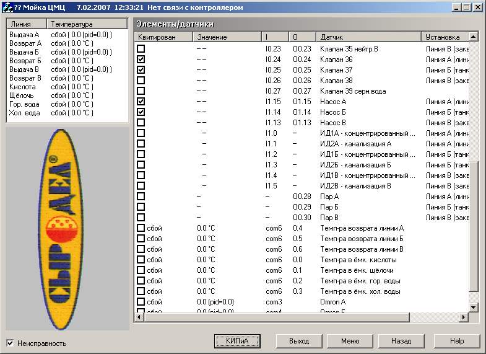Open the Меню button
This screenshot has width=486, height=354.
[x=350, y=341]
